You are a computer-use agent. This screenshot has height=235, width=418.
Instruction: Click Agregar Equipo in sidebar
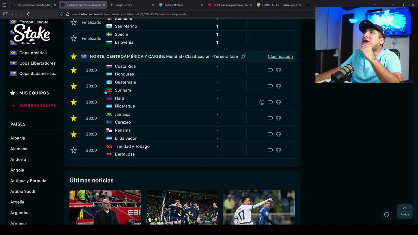(x=38, y=105)
